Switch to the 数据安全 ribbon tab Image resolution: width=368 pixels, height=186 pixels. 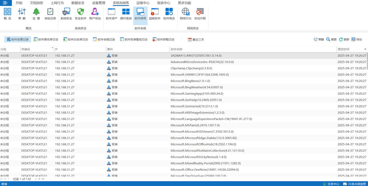[x=78, y=3]
